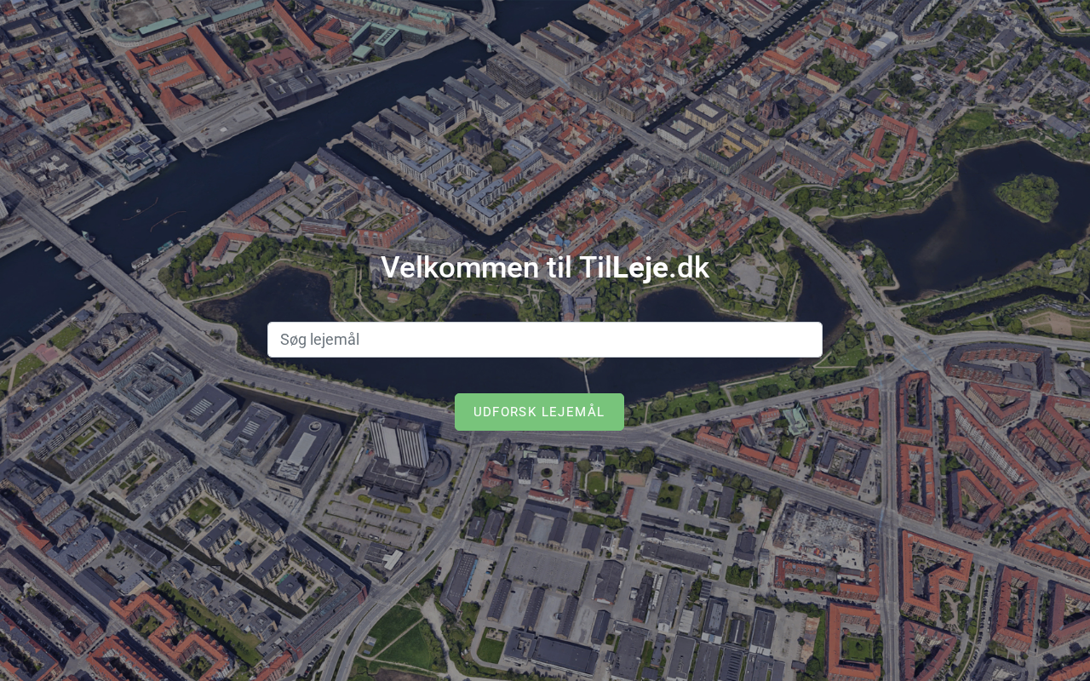This screenshot has width=1090, height=681.
Task: Click the "UDFORSK" text on the green button
Action: pos(503,412)
